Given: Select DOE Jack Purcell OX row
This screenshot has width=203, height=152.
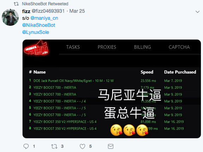Looking at the screenshot, I should [113, 81].
